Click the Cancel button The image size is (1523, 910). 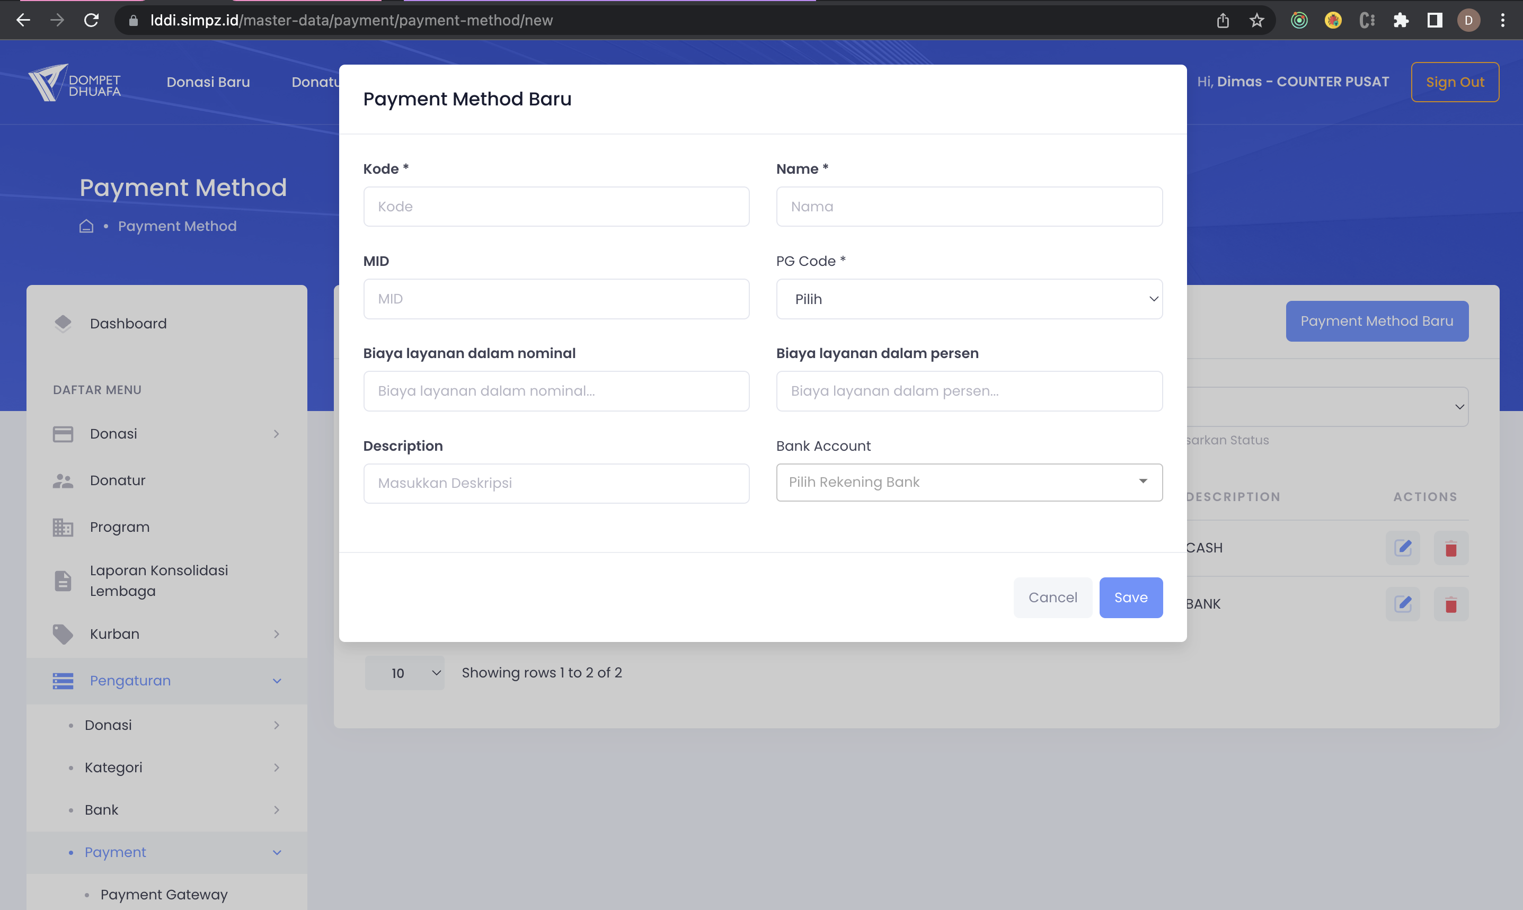pyautogui.click(x=1052, y=597)
